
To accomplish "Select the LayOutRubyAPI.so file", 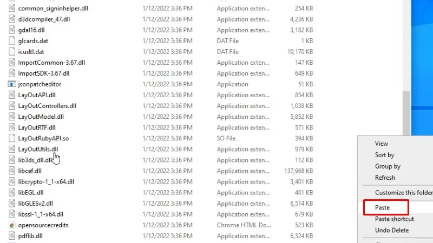I will 43,138.
